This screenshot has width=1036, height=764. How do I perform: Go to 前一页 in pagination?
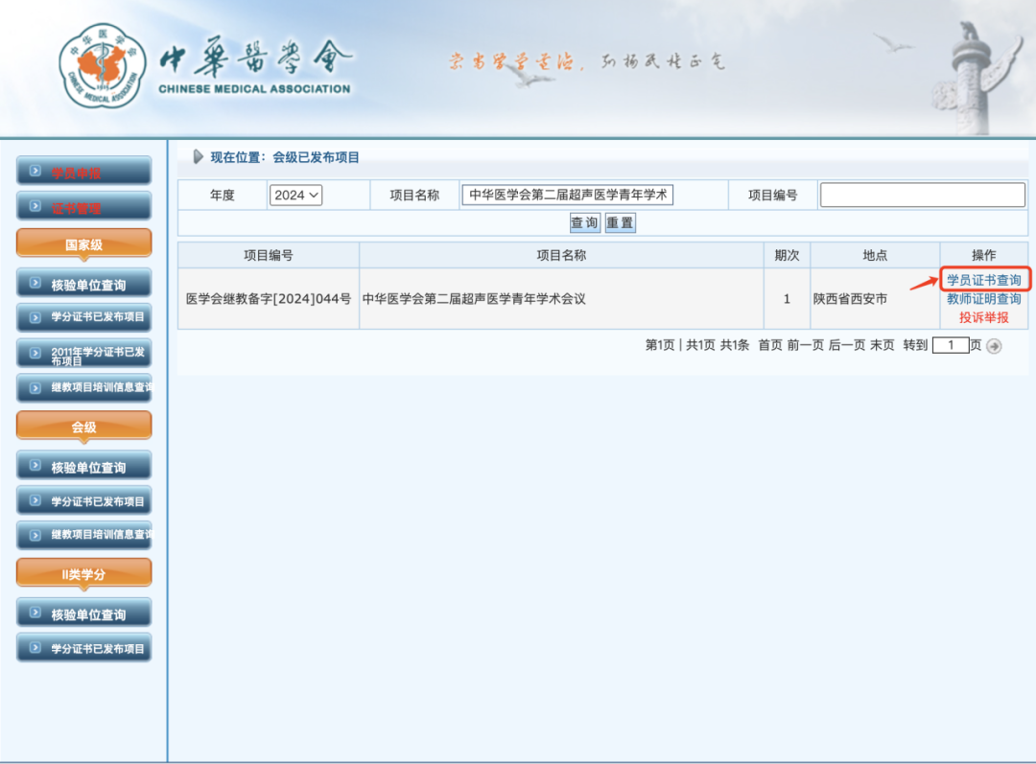[806, 345]
